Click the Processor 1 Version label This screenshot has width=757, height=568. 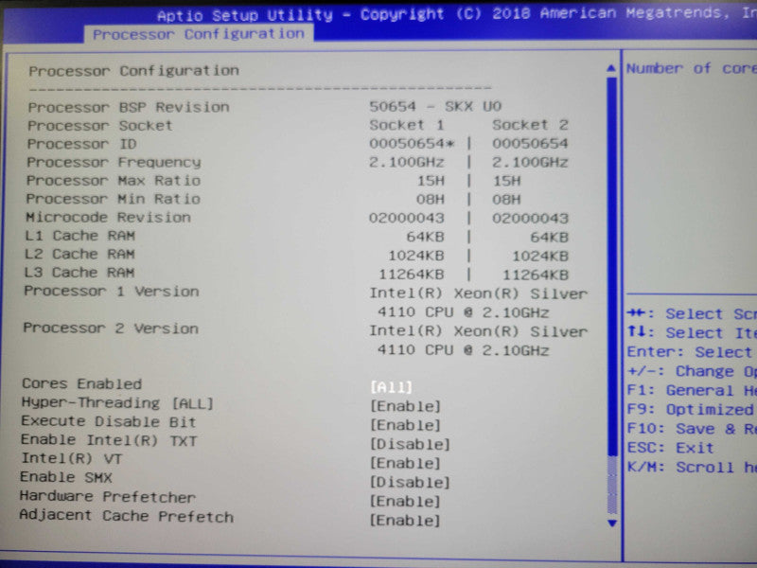coord(112,292)
